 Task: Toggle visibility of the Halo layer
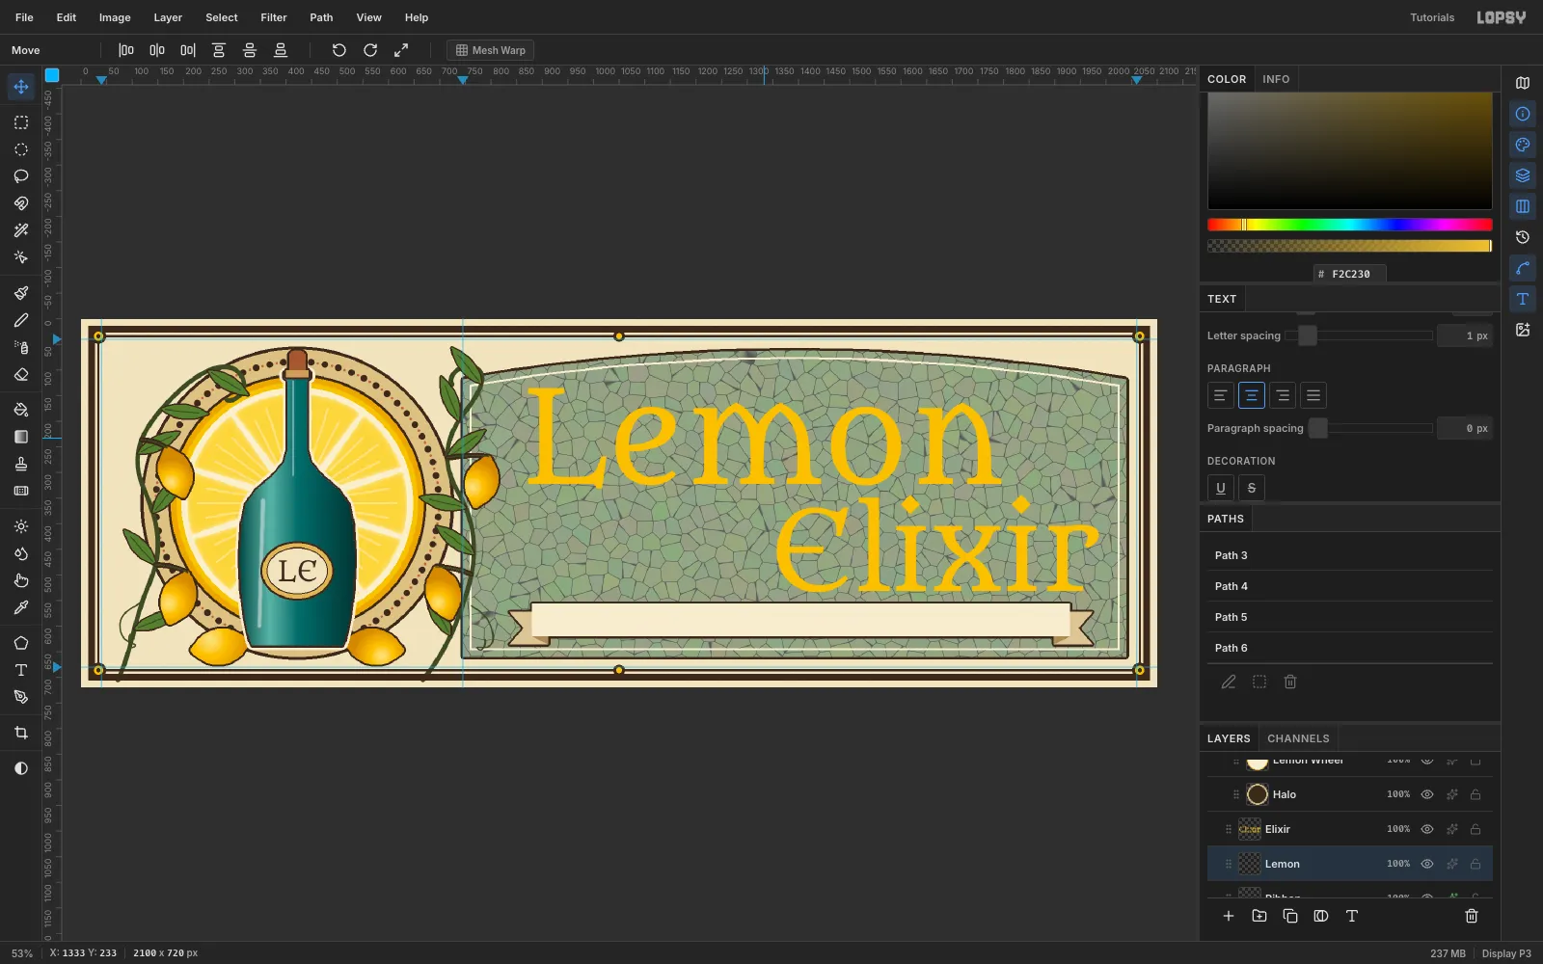click(x=1427, y=794)
